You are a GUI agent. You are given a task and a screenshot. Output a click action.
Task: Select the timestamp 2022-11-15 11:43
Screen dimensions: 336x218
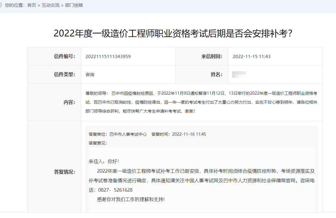[x=251, y=56]
